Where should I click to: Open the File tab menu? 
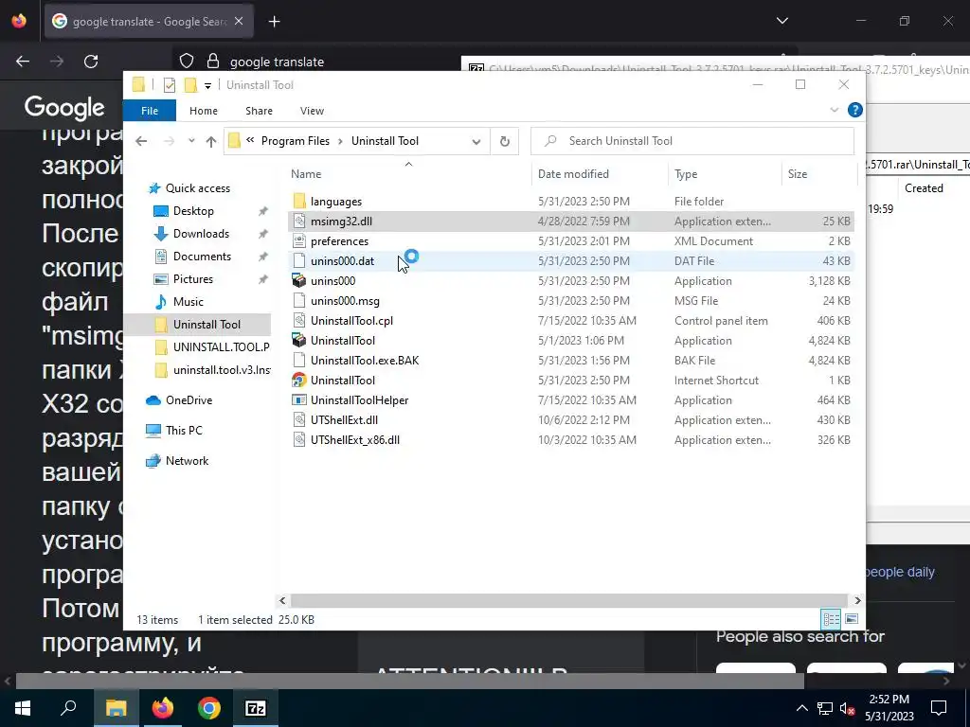coord(150,111)
